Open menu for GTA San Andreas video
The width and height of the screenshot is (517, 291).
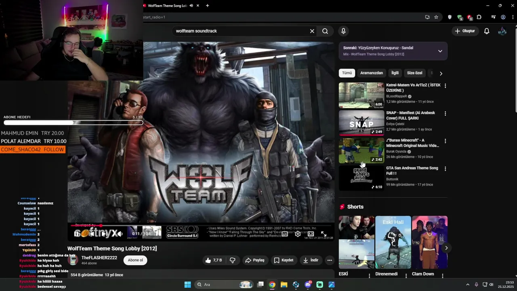[446, 169]
